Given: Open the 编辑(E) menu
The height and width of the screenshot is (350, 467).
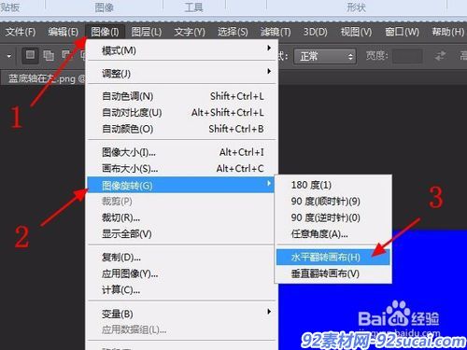Looking at the screenshot, I should pyautogui.click(x=64, y=32).
